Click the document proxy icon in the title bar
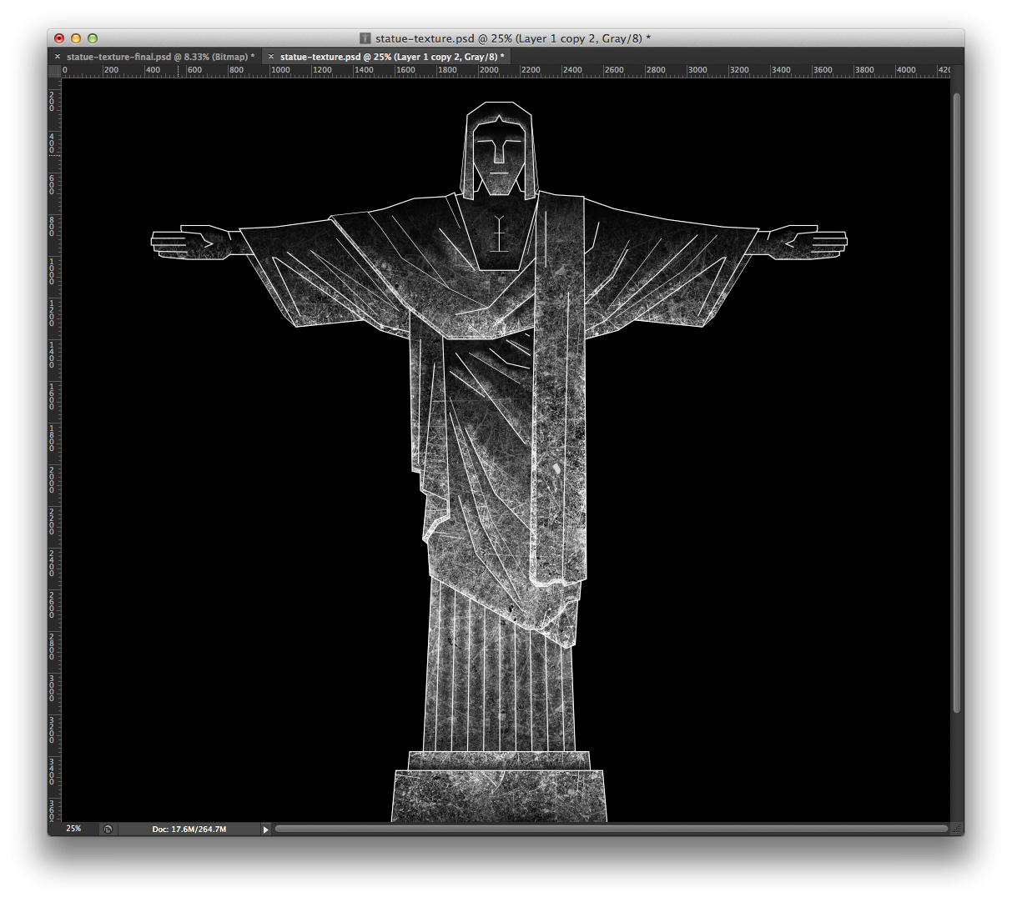The width and height of the screenshot is (1012, 902). coord(365,38)
